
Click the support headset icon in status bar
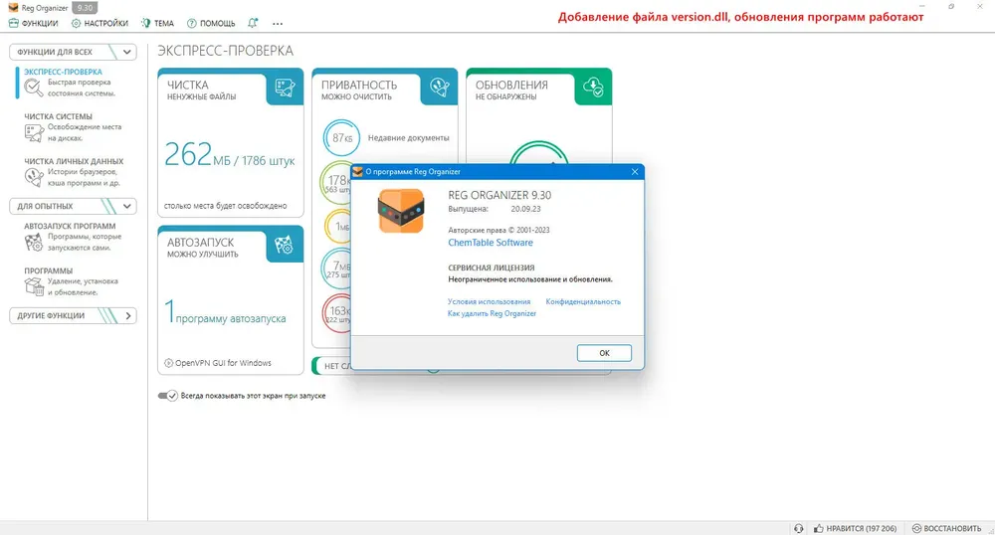[x=798, y=528]
